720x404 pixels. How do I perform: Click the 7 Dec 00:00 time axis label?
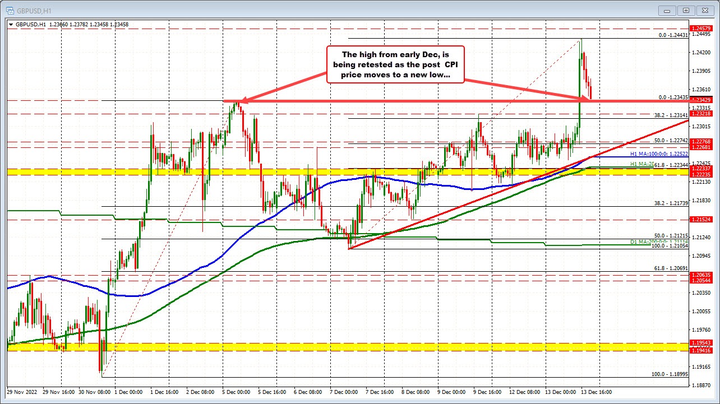point(344,392)
